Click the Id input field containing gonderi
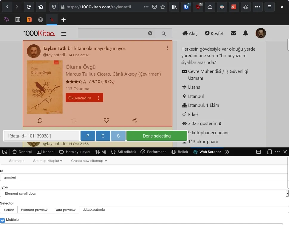Viewport: 289px width, 225px height. tap(144, 177)
